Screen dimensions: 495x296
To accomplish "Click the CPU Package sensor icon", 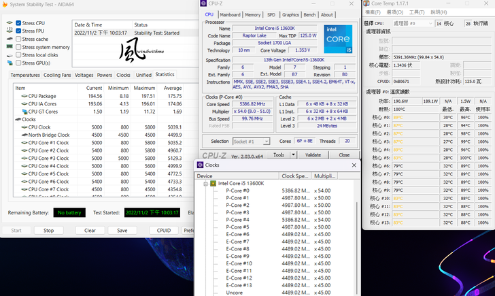I will (x=24, y=96).
